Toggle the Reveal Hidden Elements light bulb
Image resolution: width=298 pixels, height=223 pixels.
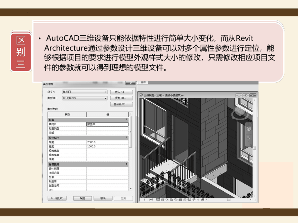click(x=198, y=199)
